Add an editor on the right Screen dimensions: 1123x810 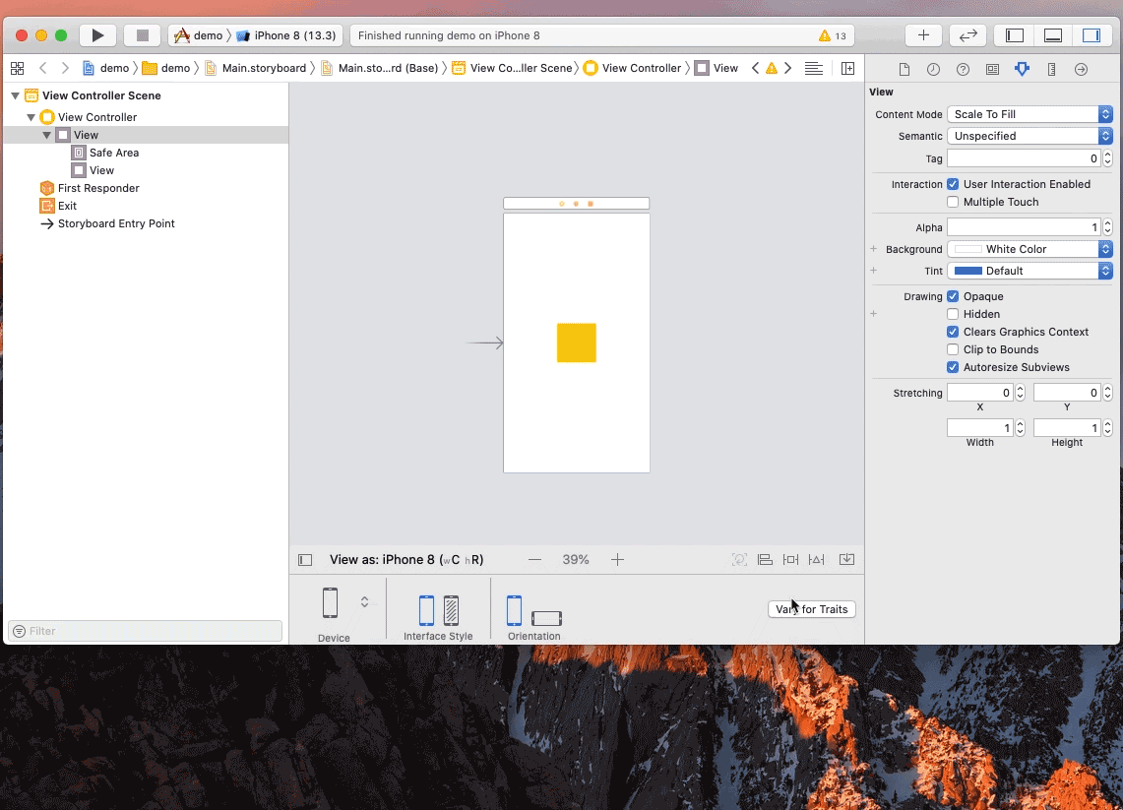847,68
